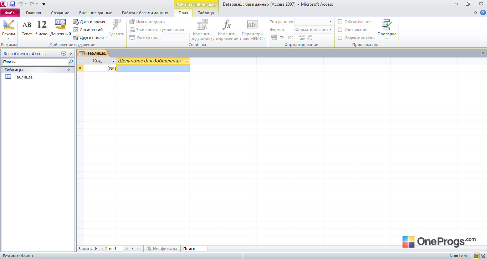Click Значение по умолчанию button

[x=157, y=30]
